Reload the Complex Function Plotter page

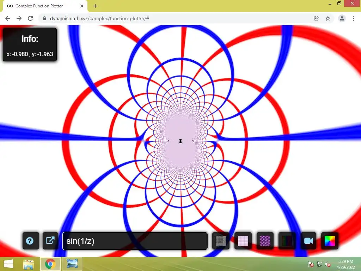(30, 18)
